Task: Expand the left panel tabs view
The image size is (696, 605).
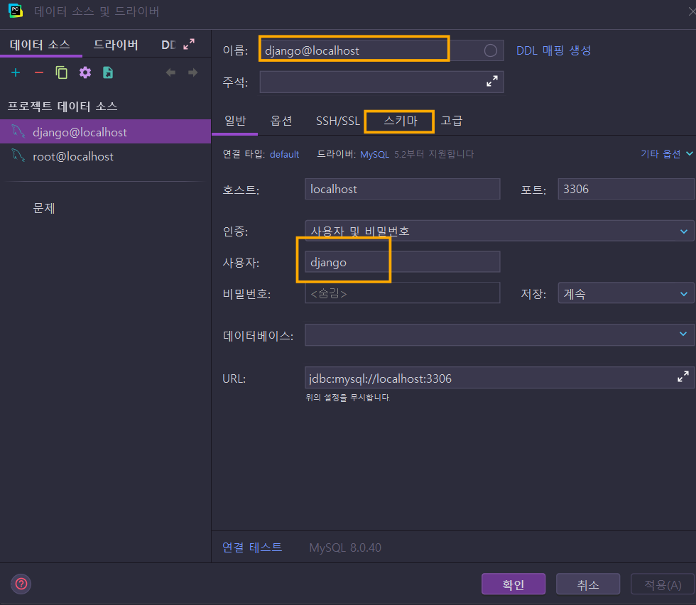Action: click(x=189, y=44)
